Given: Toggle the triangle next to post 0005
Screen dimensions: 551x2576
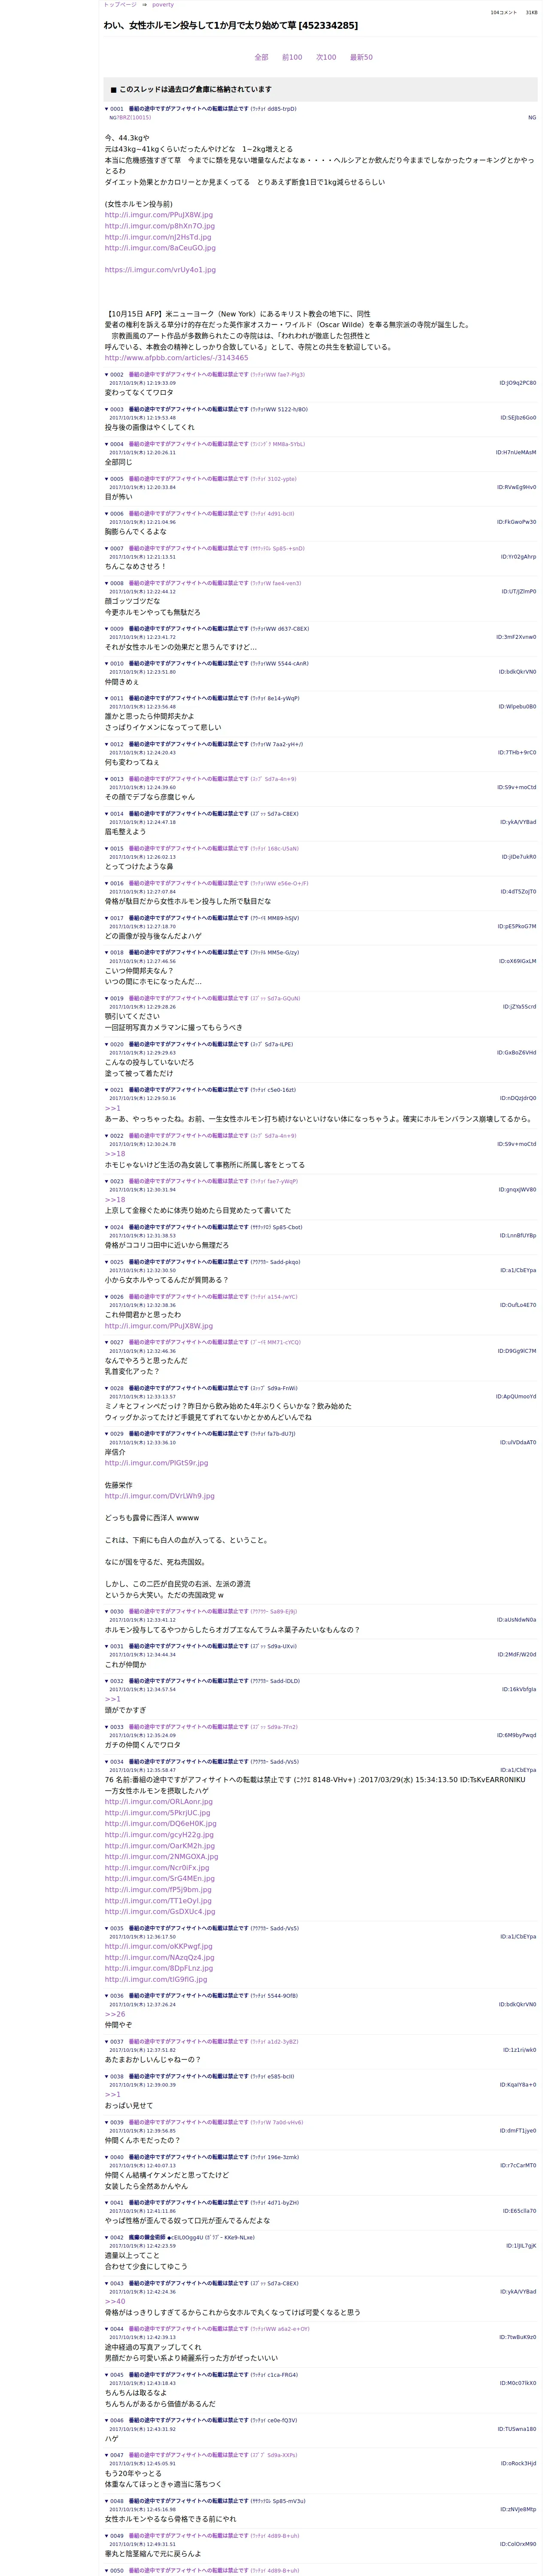Looking at the screenshot, I should pyautogui.click(x=107, y=479).
